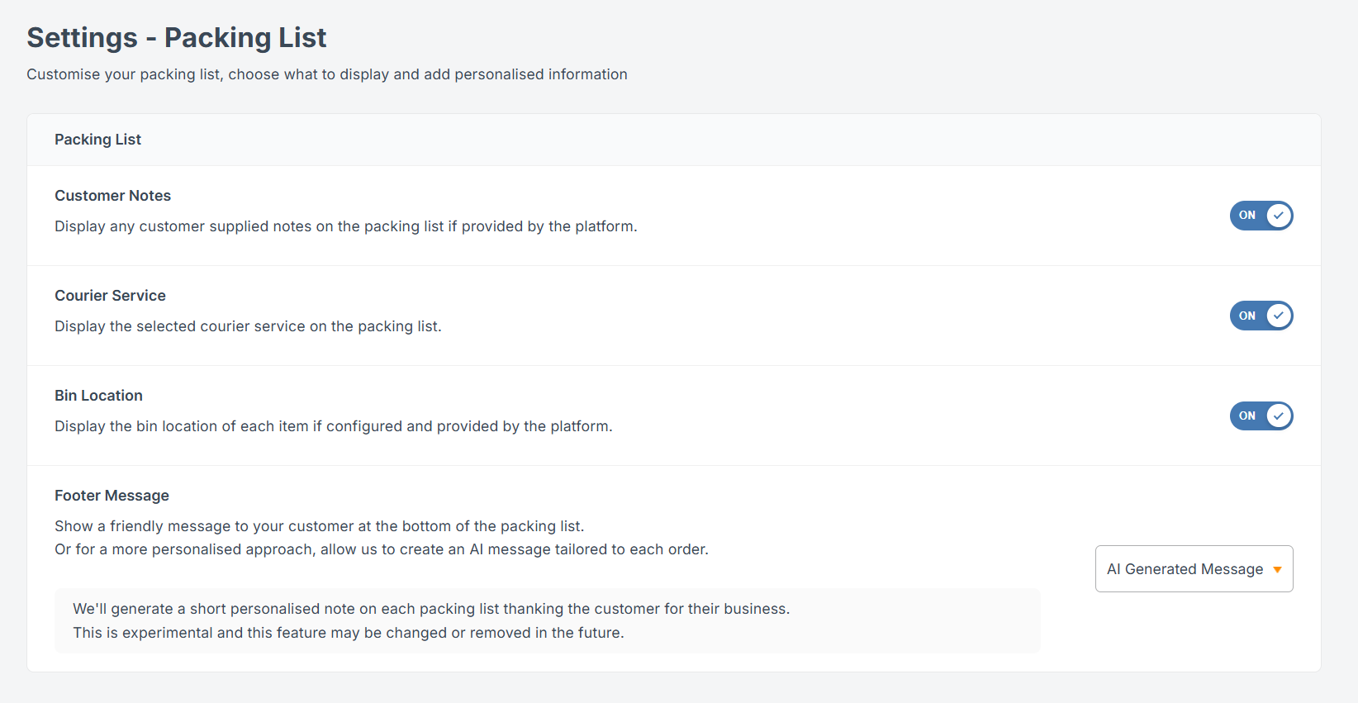The width and height of the screenshot is (1358, 703).
Task: Click the Packing List section header
Action: tap(97, 139)
